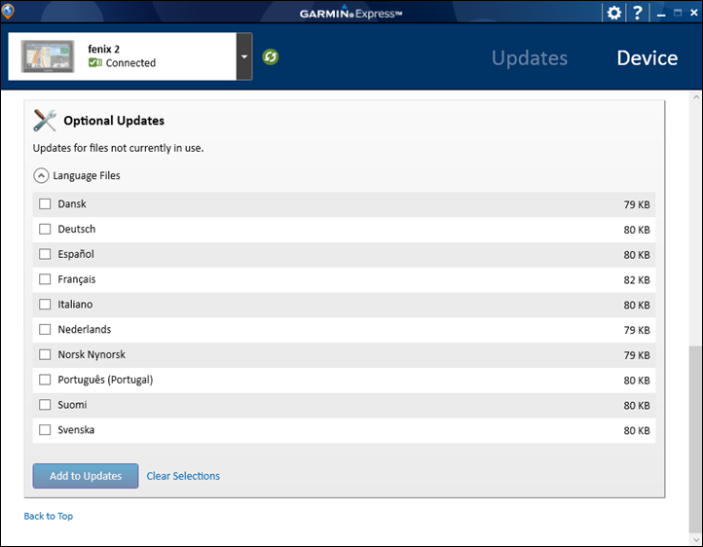The image size is (703, 547).
Task: Click the Garmin Express globe logo icon
Action: pyautogui.click(x=7, y=11)
